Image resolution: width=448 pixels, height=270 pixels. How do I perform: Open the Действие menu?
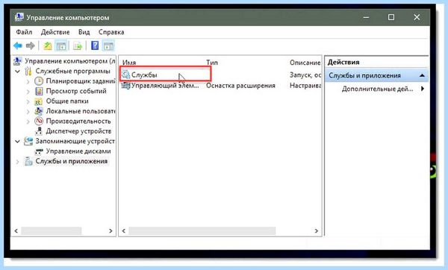(x=55, y=32)
